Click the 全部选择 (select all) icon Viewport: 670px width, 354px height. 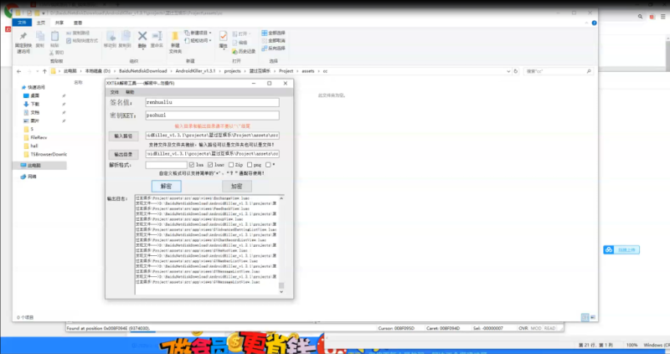tap(265, 31)
